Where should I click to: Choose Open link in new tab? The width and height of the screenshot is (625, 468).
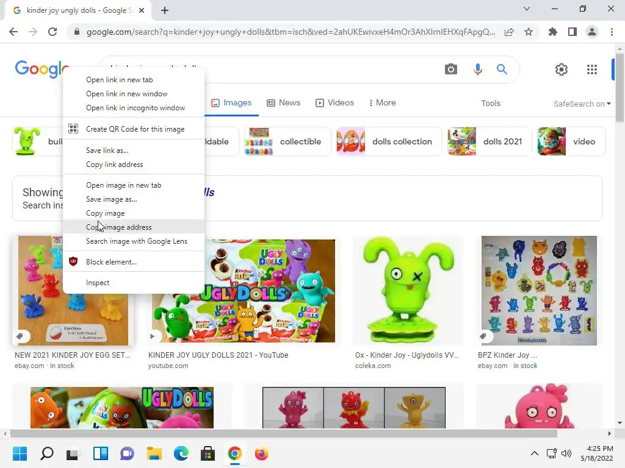[x=134, y=80]
